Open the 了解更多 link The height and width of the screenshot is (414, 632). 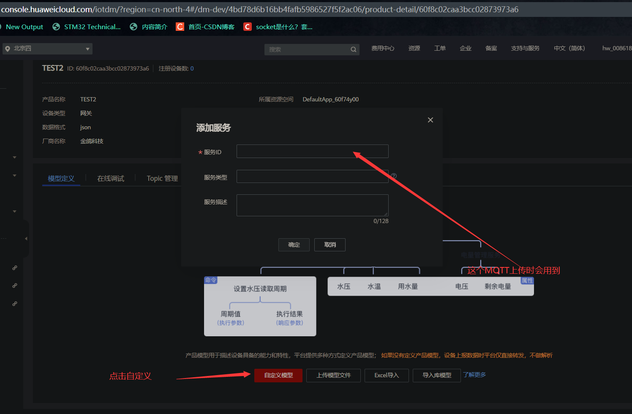pyautogui.click(x=474, y=375)
